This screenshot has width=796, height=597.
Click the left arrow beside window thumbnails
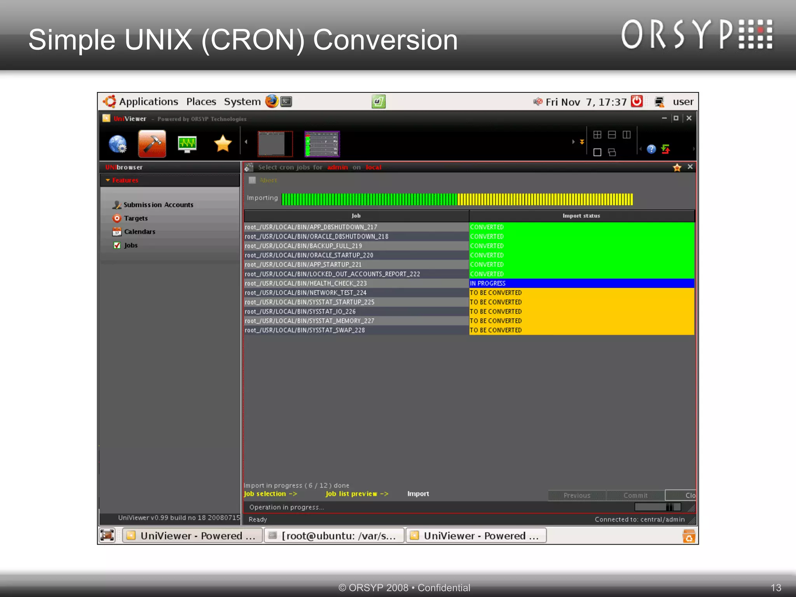246,142
